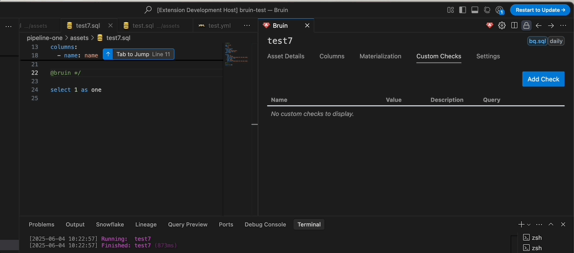
Task: Close the terminal panel with X
Action: click(x=563, y=224)
